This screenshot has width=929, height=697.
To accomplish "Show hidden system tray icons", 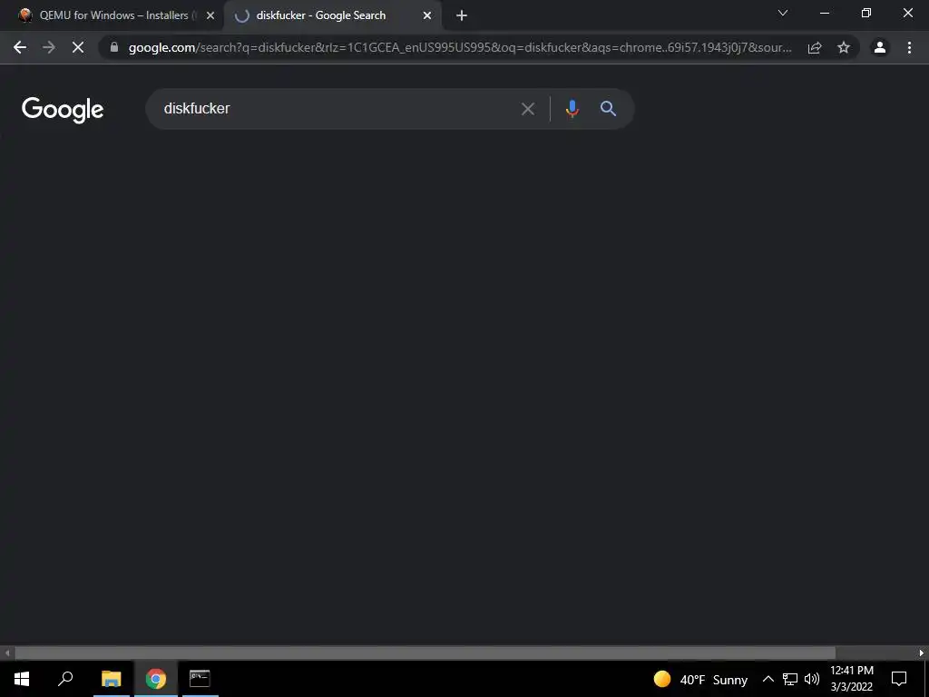I will (768, 679).
